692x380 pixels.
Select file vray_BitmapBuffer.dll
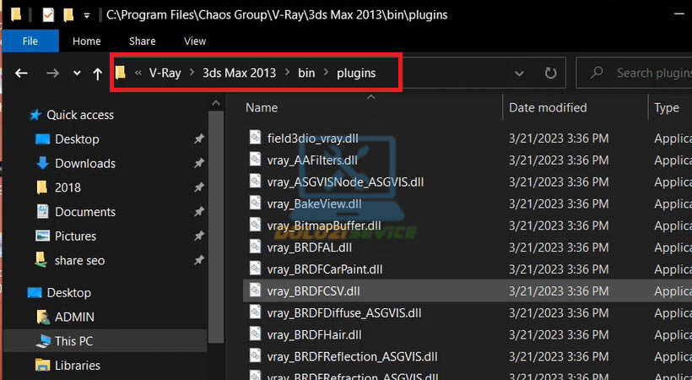click(324, 225)
